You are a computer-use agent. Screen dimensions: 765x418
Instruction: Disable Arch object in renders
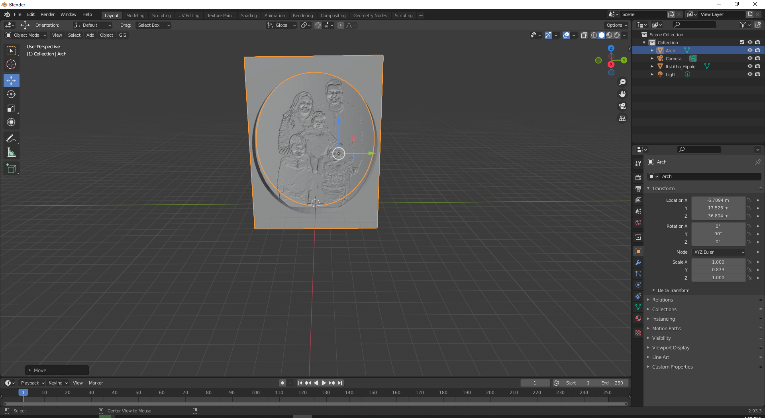pyautogui.click(x=758, y=50)
